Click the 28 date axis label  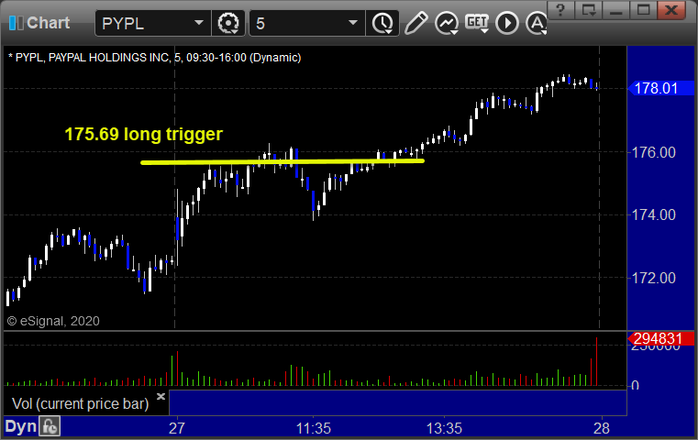[602, 428]
